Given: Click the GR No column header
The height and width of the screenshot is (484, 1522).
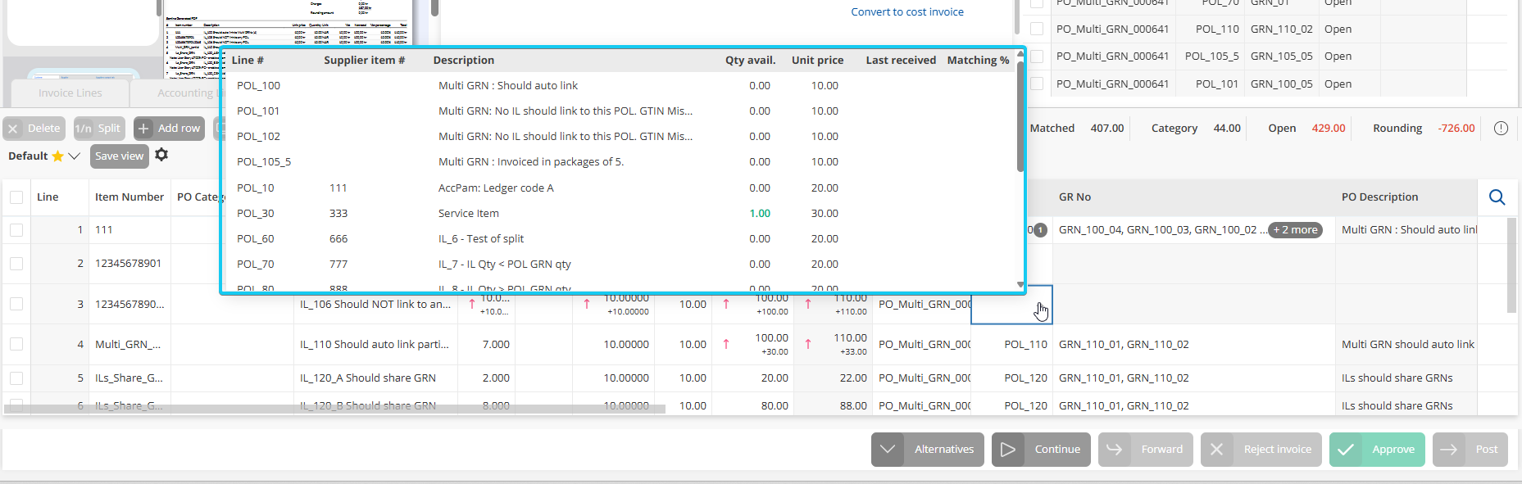Looking at the screenshot, I should [x=1074, y=197].
